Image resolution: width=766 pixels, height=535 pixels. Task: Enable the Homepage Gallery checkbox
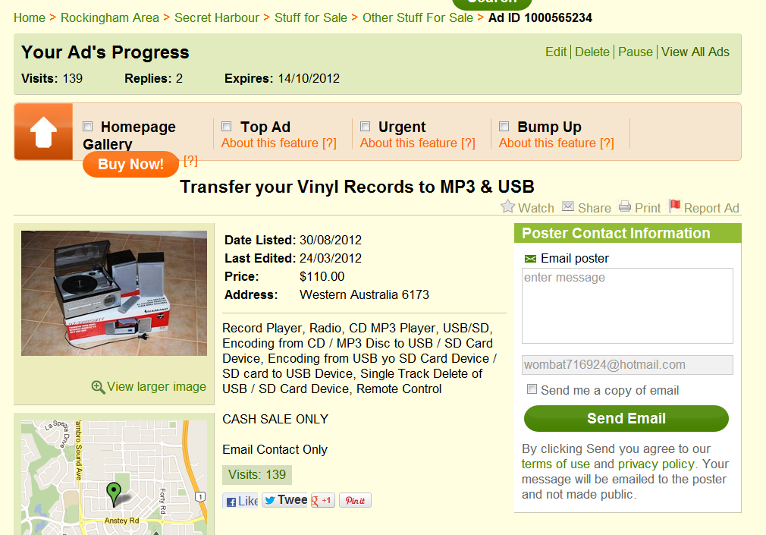click(88, 127)
